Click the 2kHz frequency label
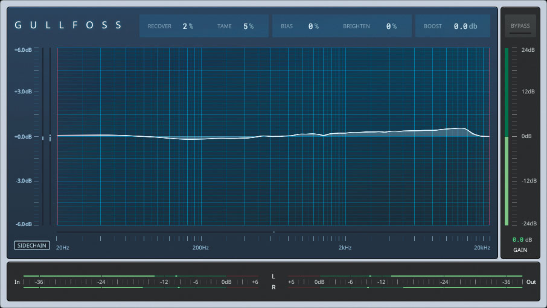This screenshot has height=308, width=547. (x=345, y=248)
